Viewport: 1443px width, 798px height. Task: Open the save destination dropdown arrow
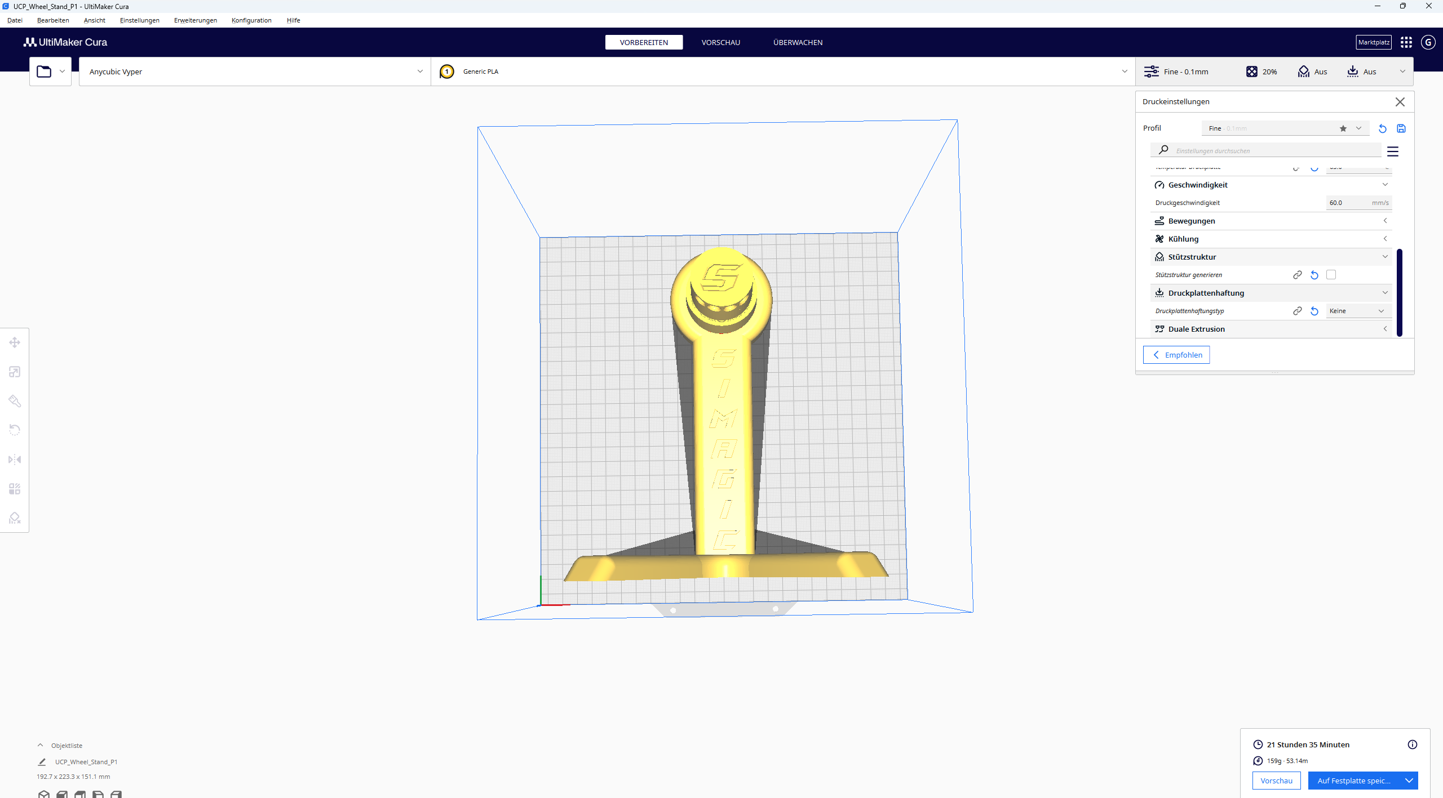point(1409,781)
